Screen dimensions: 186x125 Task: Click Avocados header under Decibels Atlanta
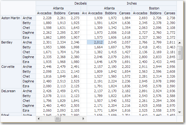pyautogui.click(x=44, y=13)
